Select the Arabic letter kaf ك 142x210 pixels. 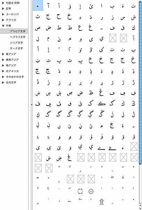[x=133, y=28]
